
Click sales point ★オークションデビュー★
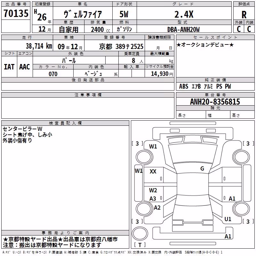click(x=205, y=44)
